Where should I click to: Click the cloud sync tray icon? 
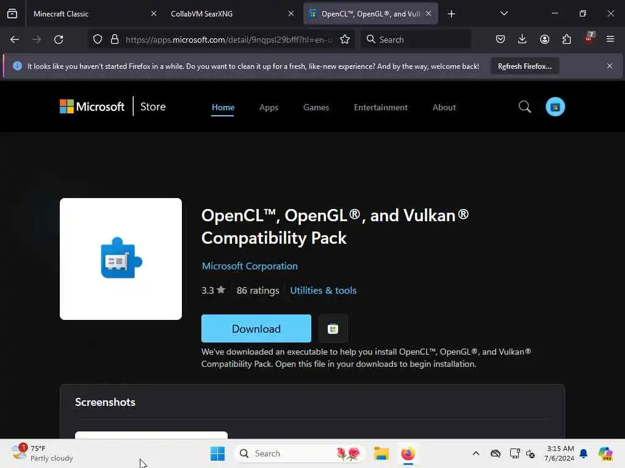[496, 453]
